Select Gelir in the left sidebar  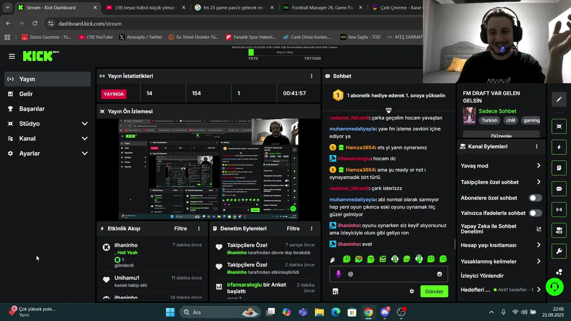coord(47,94)
